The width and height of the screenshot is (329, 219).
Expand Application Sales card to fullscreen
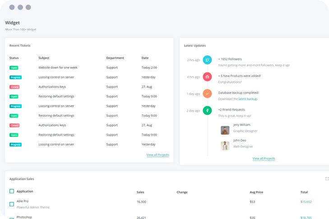(x=327, y=179)
